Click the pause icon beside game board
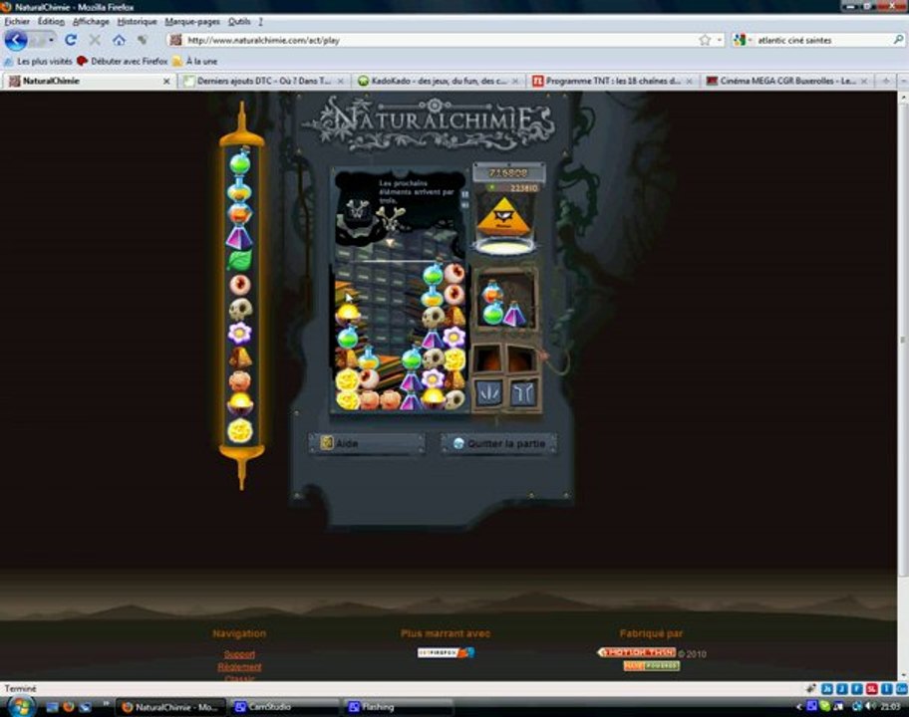909x717 pixels. [x=464, y=195]
